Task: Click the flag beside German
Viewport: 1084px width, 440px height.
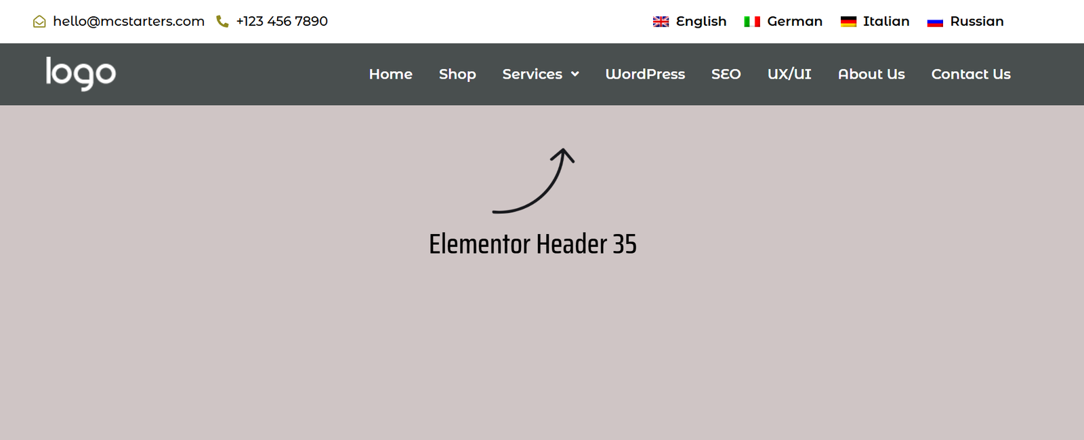Action: pos(752,22)
